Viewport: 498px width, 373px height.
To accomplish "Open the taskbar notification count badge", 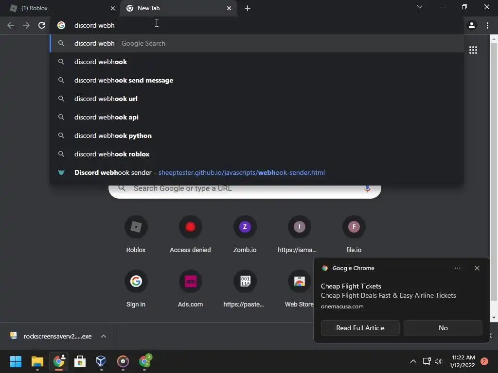I will [484, 361].
